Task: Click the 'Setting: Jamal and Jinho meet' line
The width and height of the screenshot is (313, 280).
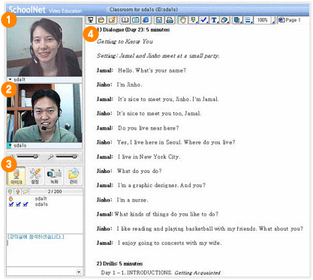Action: pos(158,56)
